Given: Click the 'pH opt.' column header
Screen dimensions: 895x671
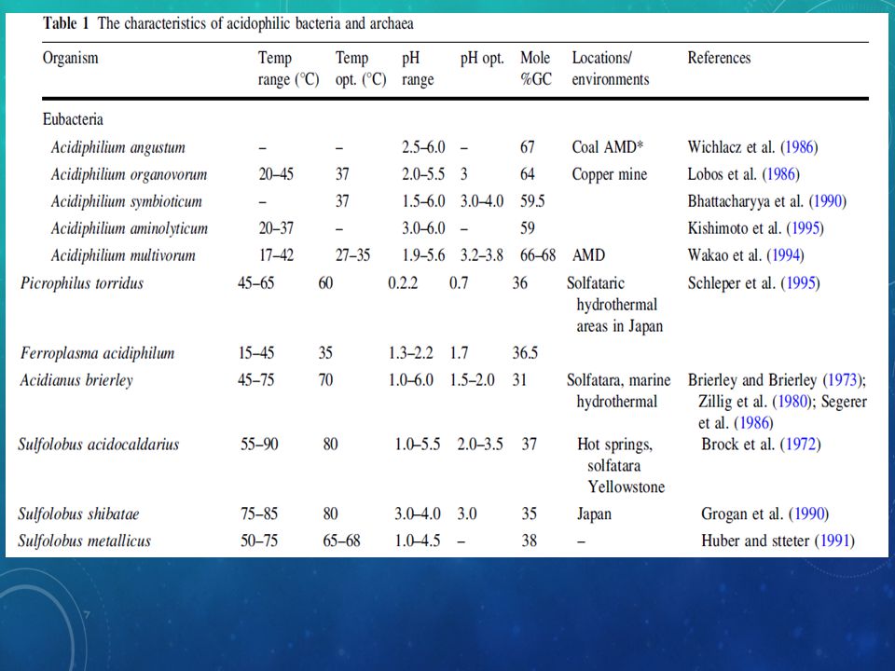Looking at the screenshot, I should click(x=482, y=58).
